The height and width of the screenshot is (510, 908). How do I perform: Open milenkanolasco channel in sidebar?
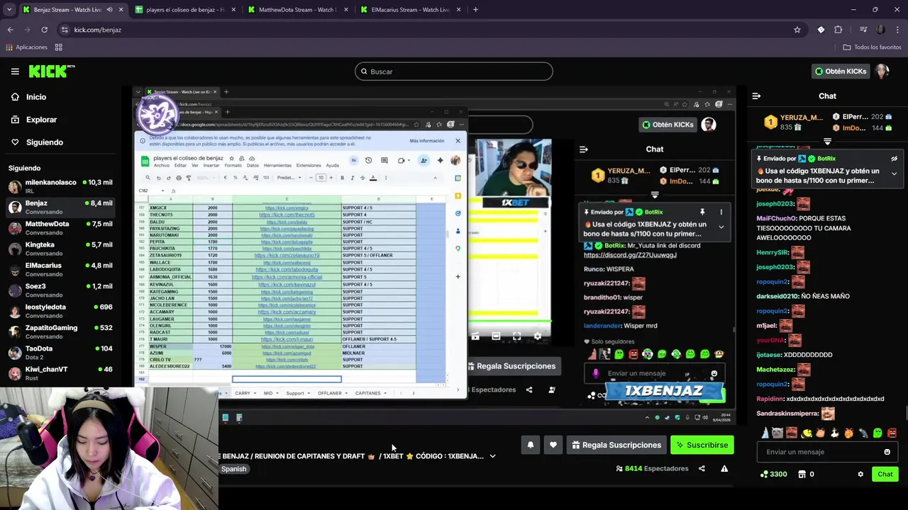60,186
